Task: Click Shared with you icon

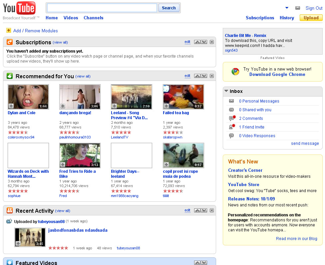Action: click(x=231, y=110)
